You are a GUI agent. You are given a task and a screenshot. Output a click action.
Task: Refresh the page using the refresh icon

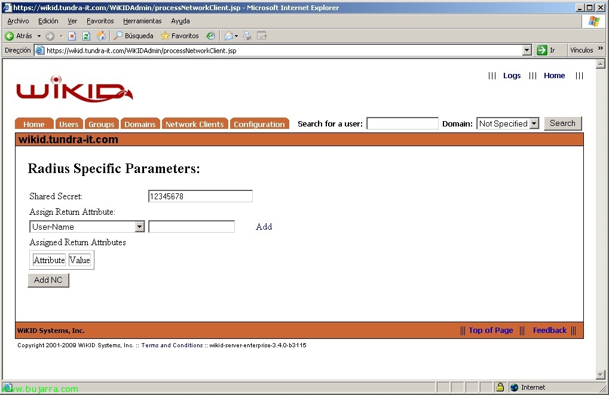tap(86, 36)
